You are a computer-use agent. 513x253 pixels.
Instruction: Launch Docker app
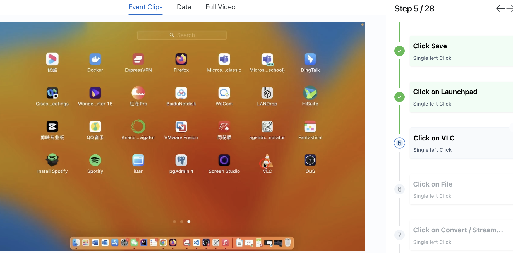[x=95, y=59]
